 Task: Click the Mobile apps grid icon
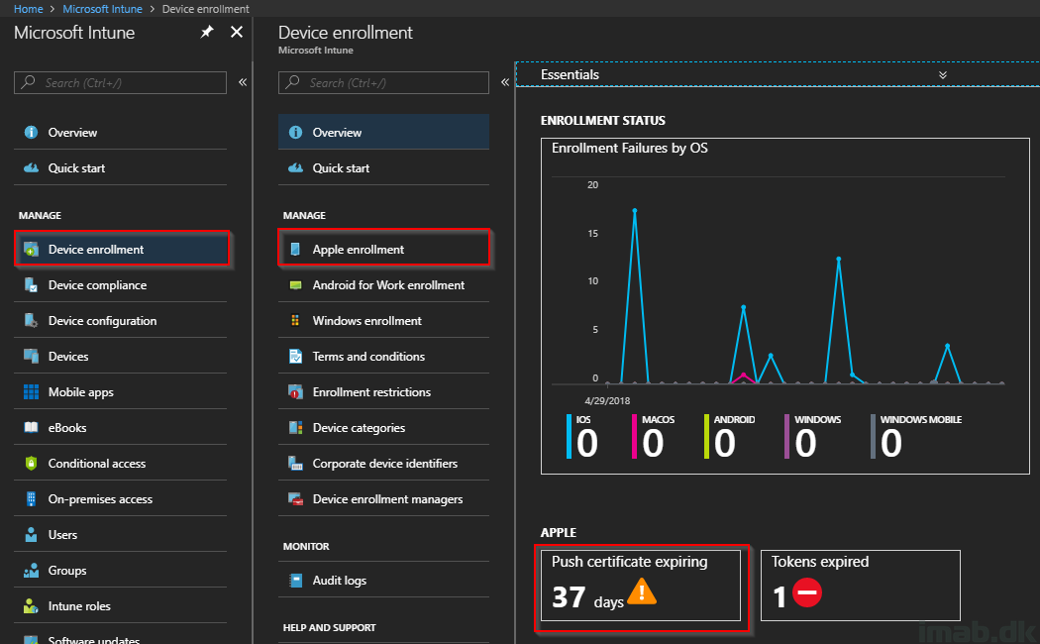pos(31,392)
